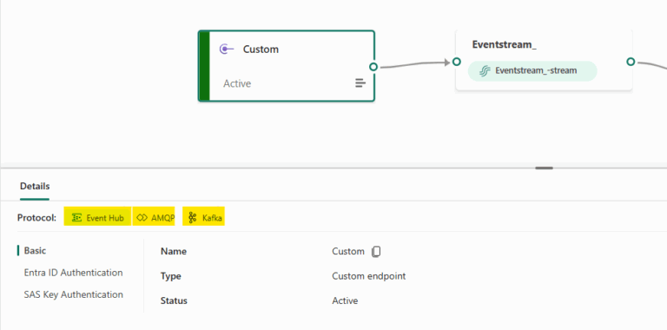Click the purple Custom endpoint icon
Screen dimensions: 667x330
227,49
